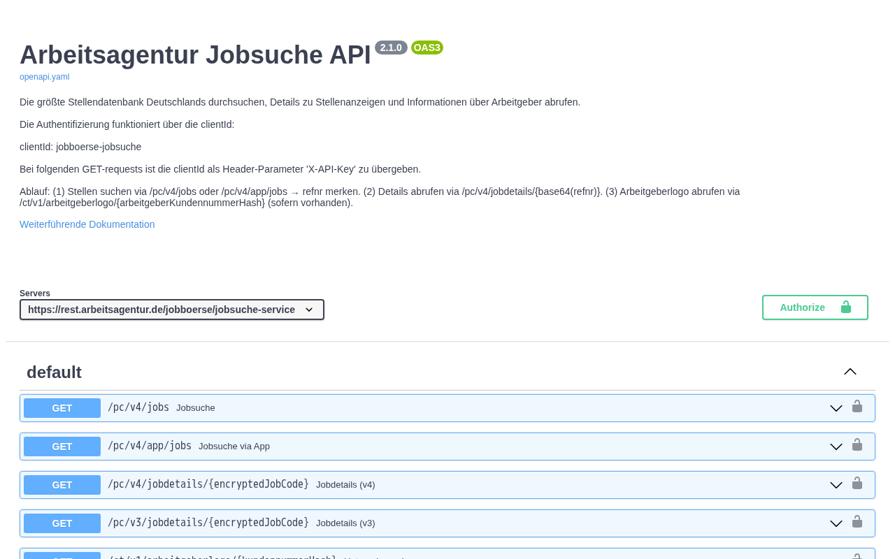Click the 'Jobdetails (v3)' summary

(345, 523)
